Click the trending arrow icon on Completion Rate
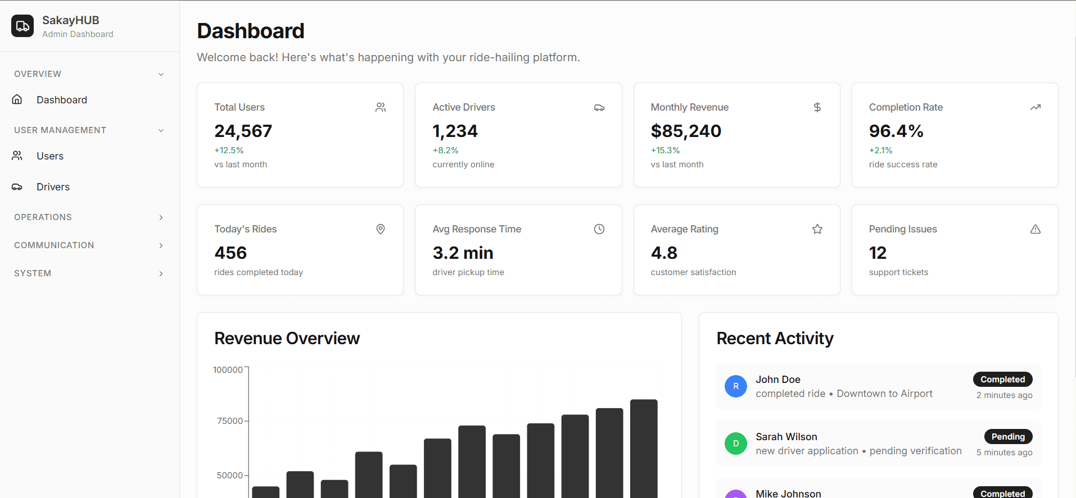1076x498 pixels. pyautogui.click(x=1036, y=107)
